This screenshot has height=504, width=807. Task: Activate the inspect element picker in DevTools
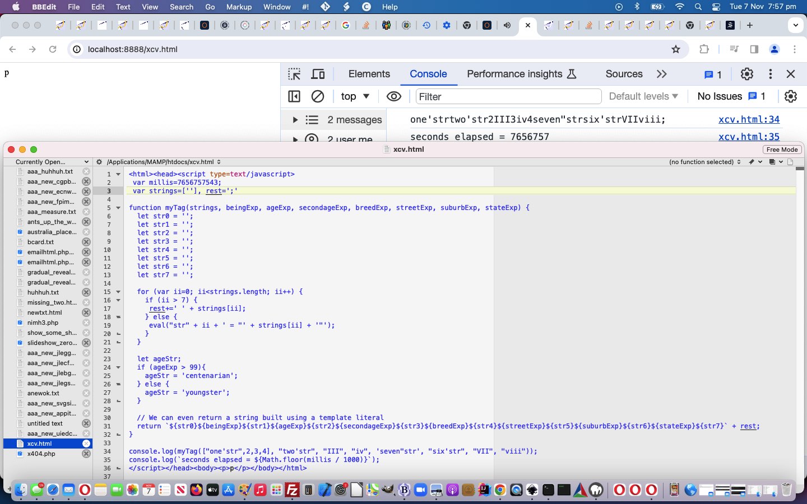294,74
